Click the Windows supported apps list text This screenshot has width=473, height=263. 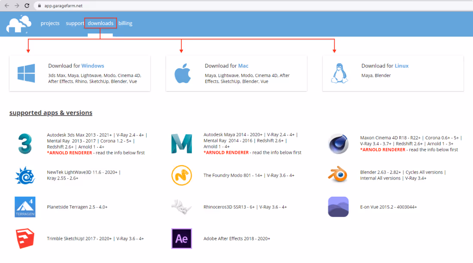95,78
